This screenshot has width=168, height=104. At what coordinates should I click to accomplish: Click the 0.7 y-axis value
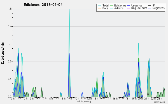point(10,62)
